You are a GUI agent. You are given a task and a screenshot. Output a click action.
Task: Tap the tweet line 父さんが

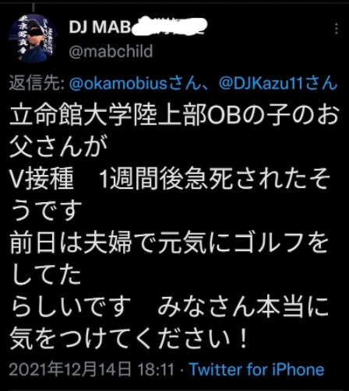click(58, 147)
